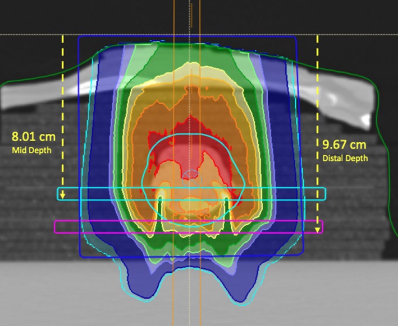
Task: Select the Distal Depth text label
Action: pos(345,159)
